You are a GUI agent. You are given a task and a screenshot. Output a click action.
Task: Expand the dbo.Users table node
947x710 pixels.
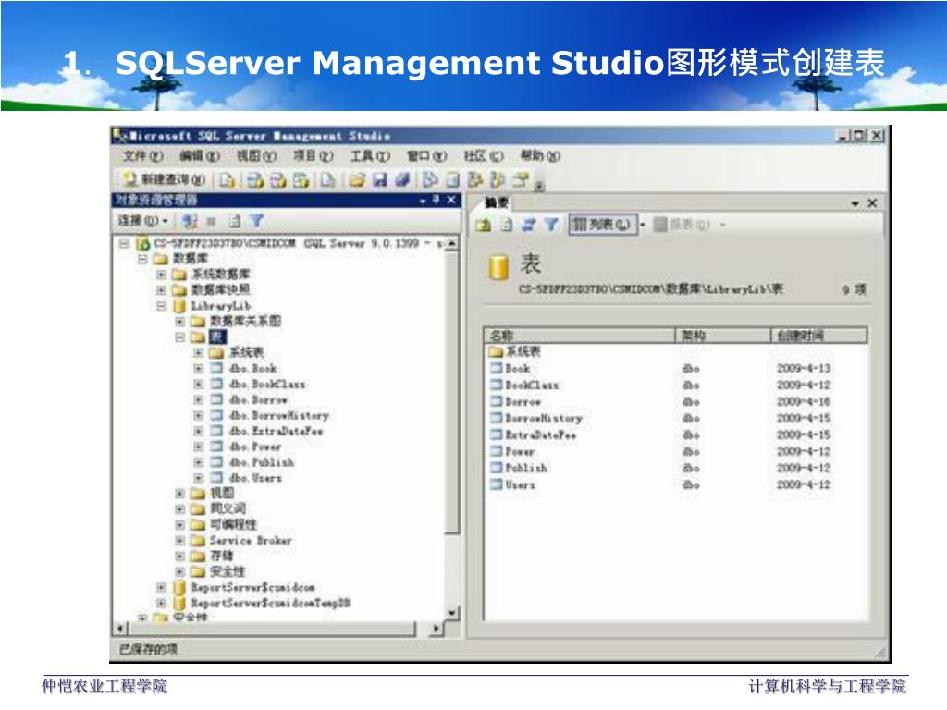coord(198,478)
